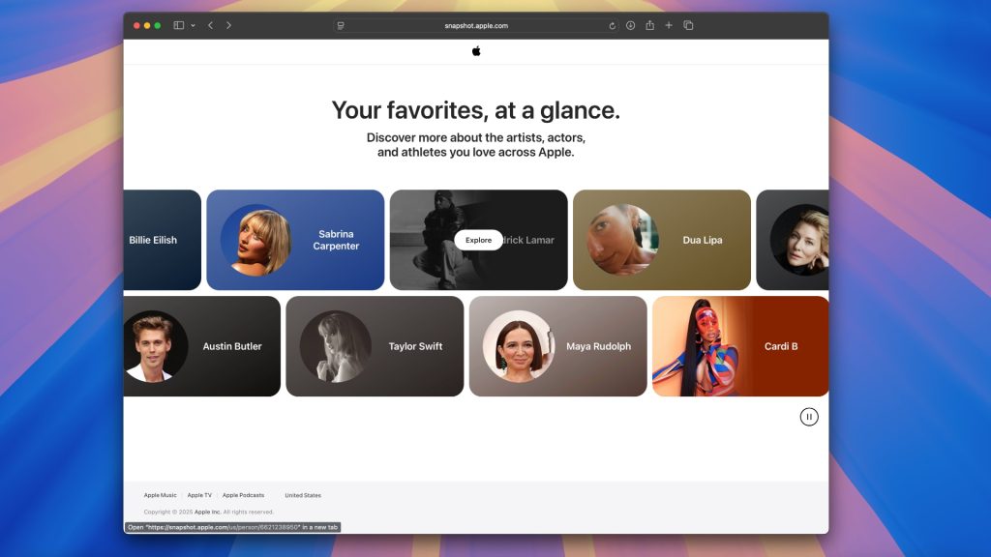Open the Apple Podcasts footer link
Viewport: 991px width, 557px height.
tap(243, 495)
